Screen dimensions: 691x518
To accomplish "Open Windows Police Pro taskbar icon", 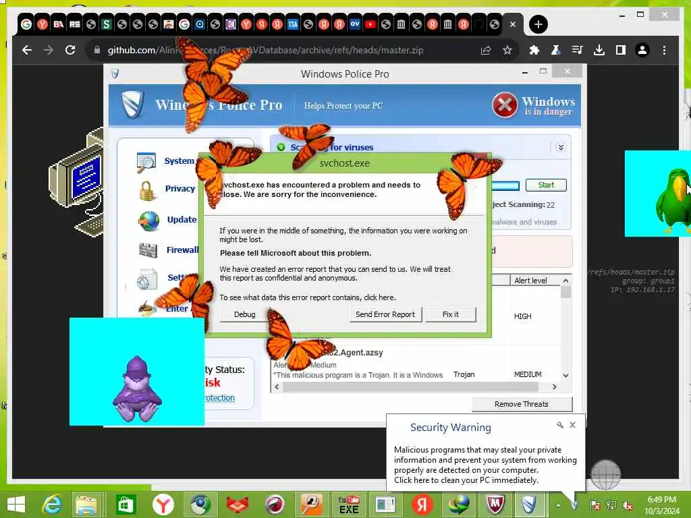I will [529, 505].
